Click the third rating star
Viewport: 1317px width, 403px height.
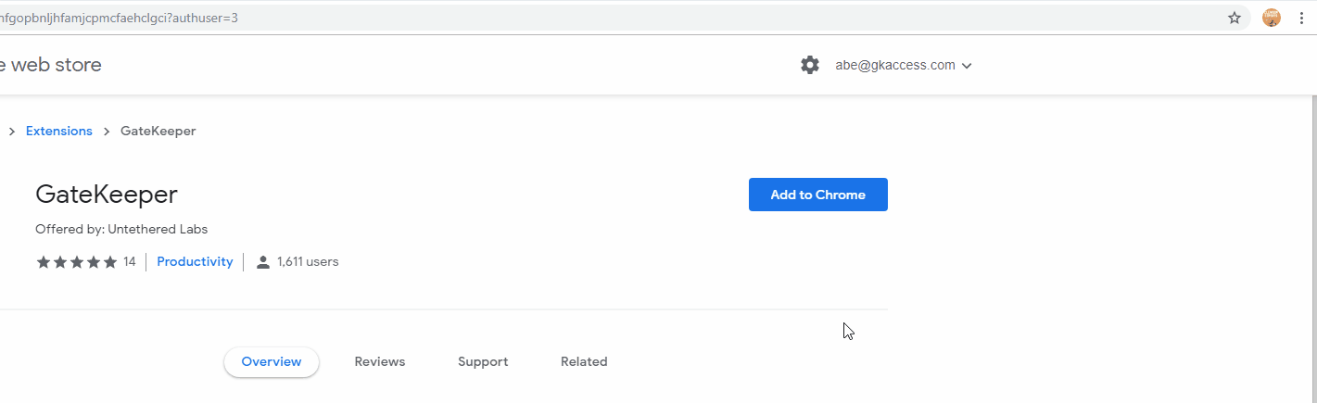click(x=77, y=262)
